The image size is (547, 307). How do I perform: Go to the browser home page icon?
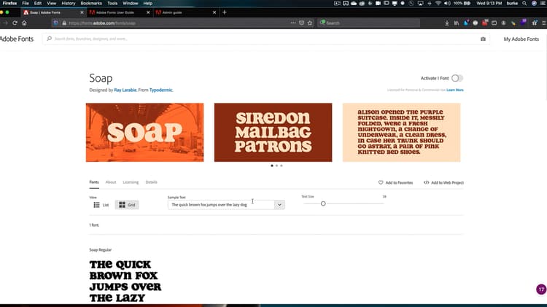click(x=24, y=23)
